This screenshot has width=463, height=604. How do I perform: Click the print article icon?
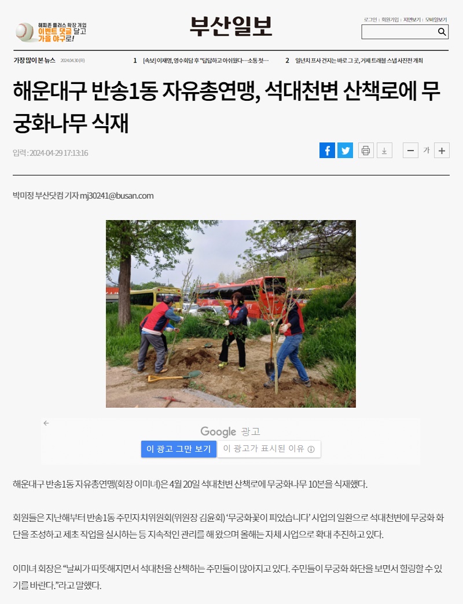point(366,150)
